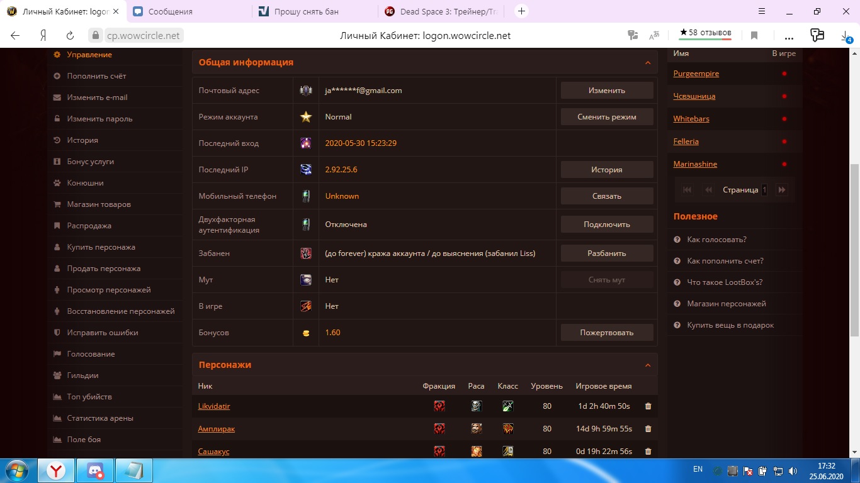The width and height of the screenshot is (860, 483).
Task: Go to next page of friends list
Action: [781, 189]
